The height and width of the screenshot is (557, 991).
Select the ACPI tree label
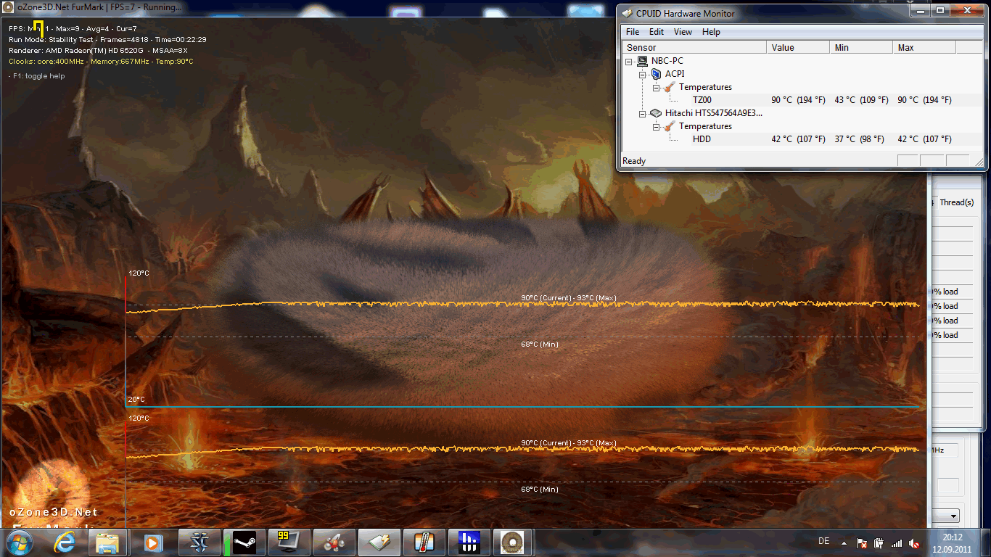pos(675,74)
